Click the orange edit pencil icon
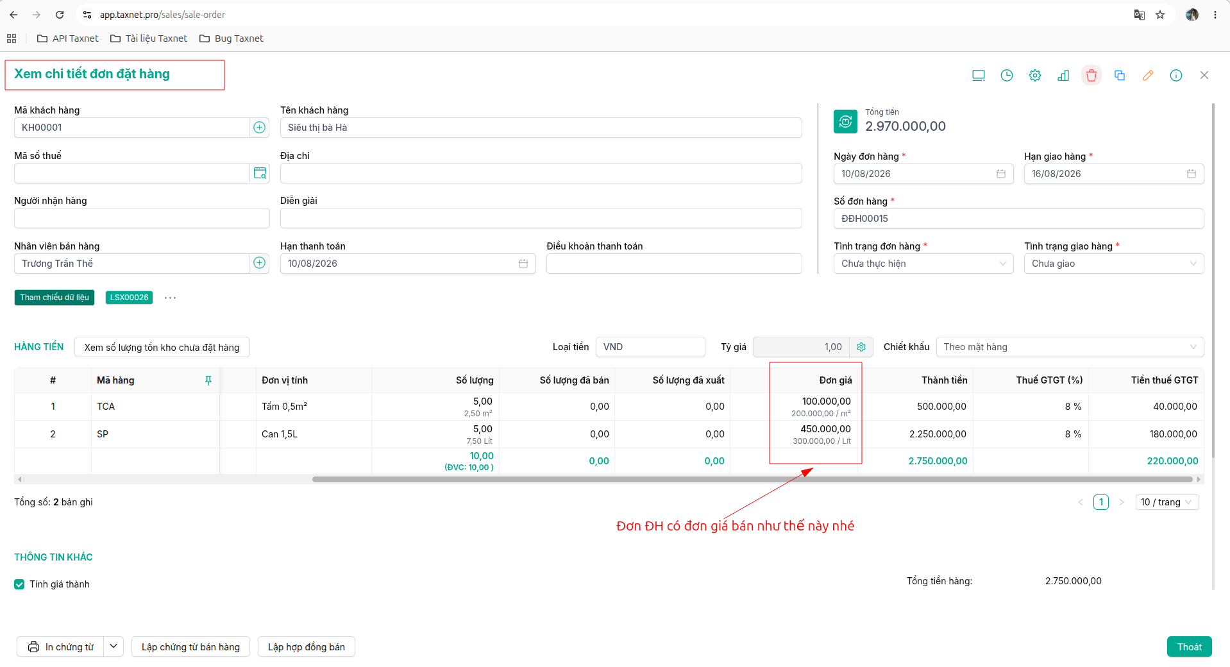The width and height of the screenshot is (1230, 667). tap(1147, 75)
